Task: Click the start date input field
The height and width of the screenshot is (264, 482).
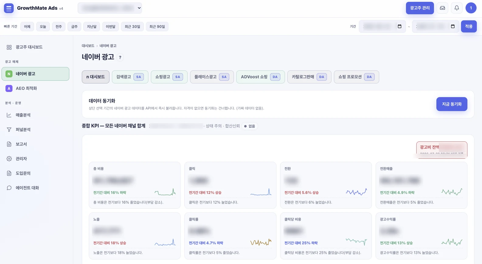Action: point(382,26)
